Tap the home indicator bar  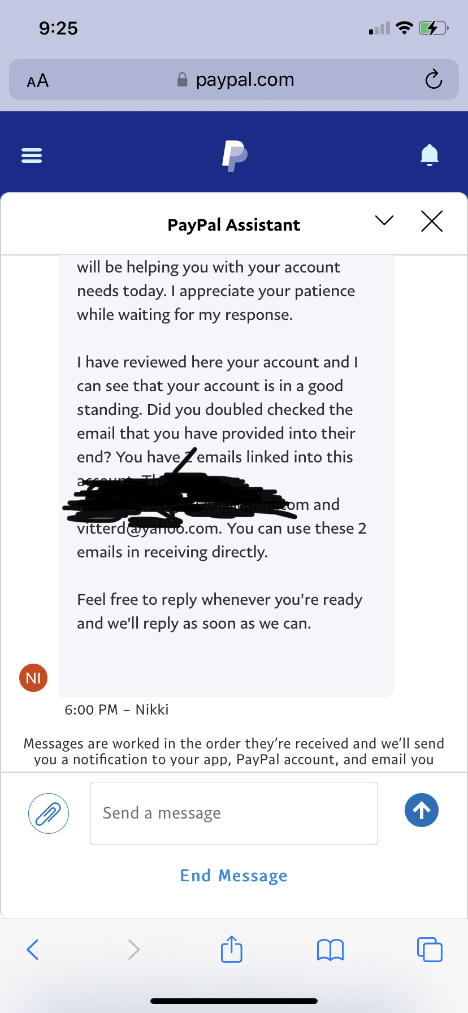click(234, 1001)
